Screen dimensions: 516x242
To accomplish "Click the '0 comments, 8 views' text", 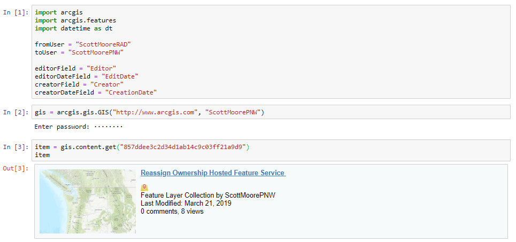I will click(172, 212).
